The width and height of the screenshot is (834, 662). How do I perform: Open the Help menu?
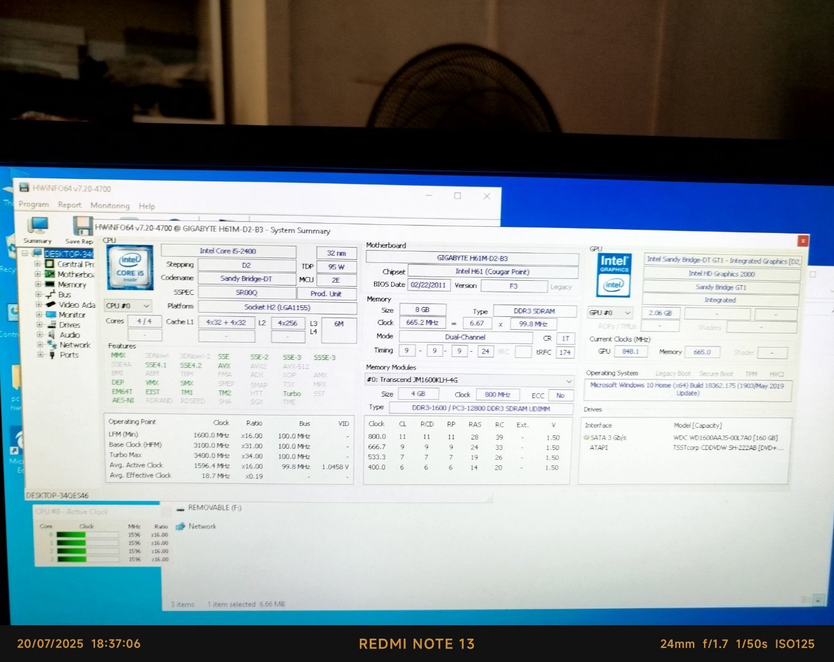point(147,206)
